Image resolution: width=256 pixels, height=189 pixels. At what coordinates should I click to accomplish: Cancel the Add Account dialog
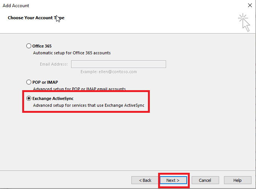tap(205, 180)
